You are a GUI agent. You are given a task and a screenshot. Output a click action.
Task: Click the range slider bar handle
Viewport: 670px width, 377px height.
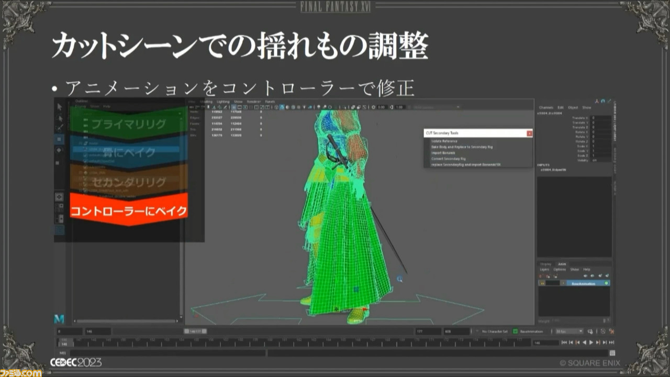(x=195, y=331)
